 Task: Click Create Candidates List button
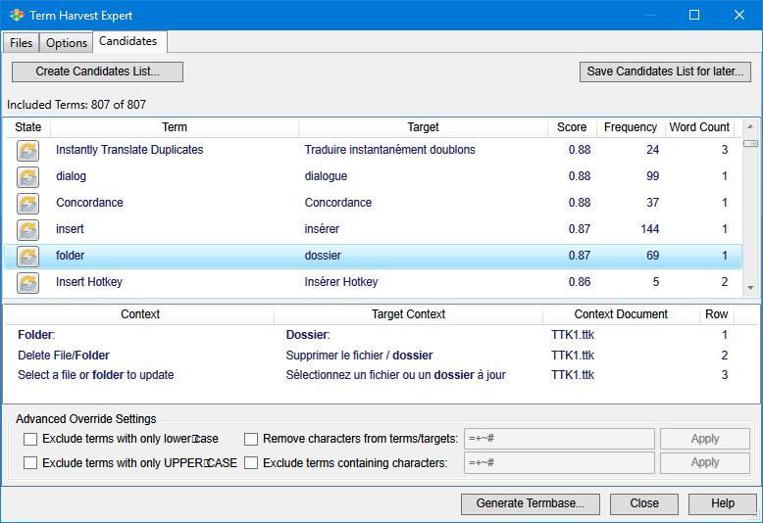pyautogui.click(x=97, y=71)
